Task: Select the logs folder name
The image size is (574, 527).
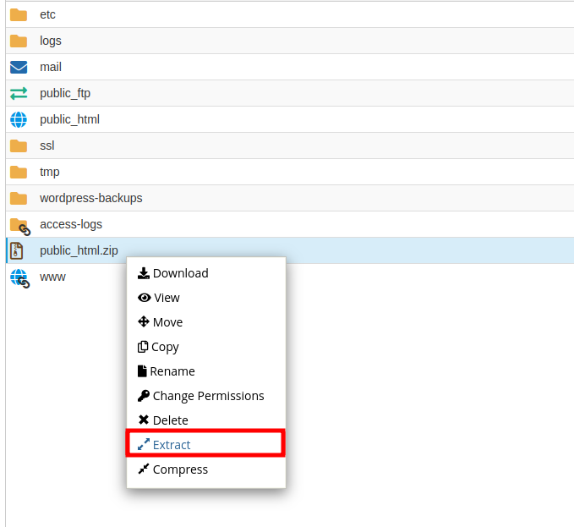Action: click(51, 41)
